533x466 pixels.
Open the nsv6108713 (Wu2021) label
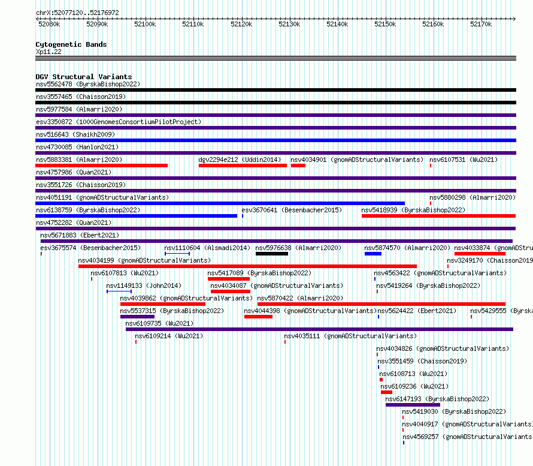tap(413, 374)
